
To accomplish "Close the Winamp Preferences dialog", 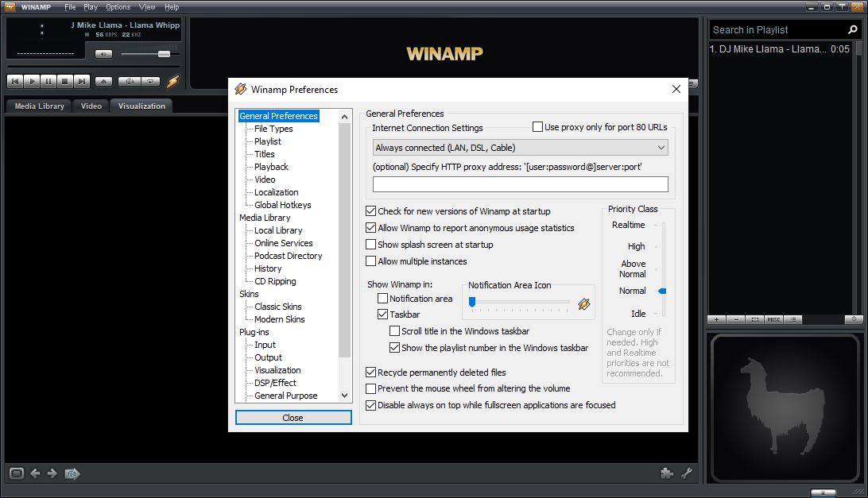I will pyautogui.click(x=676, y=89).
